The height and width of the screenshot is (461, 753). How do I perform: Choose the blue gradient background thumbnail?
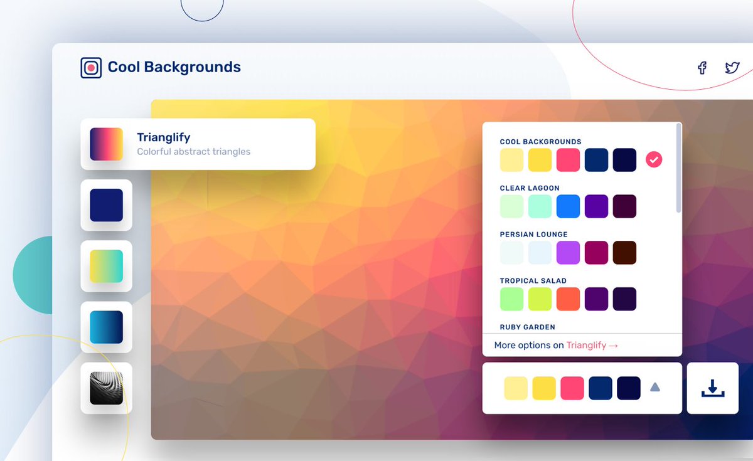[106, 327]
